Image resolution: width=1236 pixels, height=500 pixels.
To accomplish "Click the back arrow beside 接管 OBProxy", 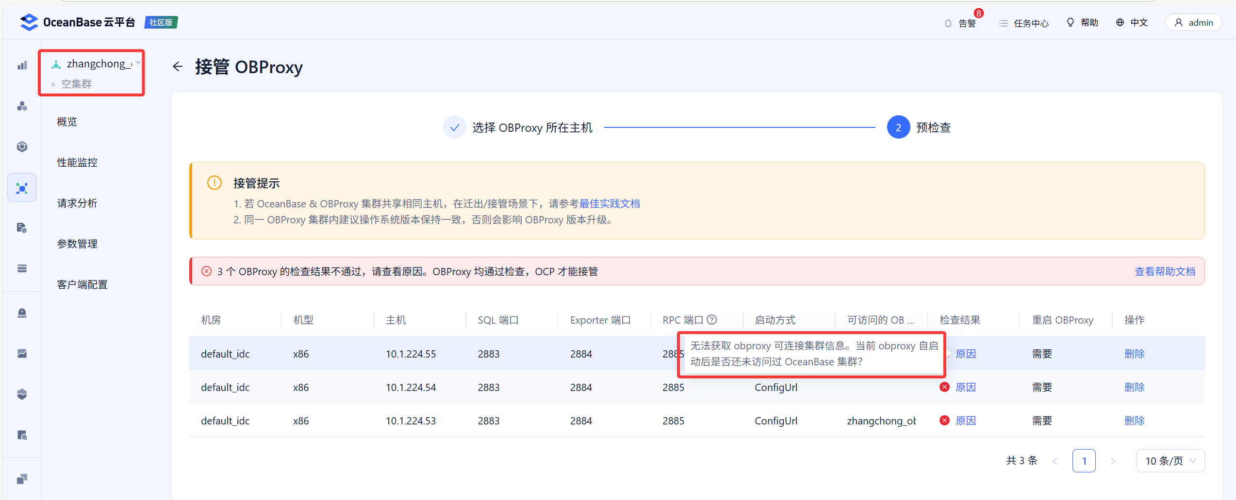I will click(x=178, y=67).
